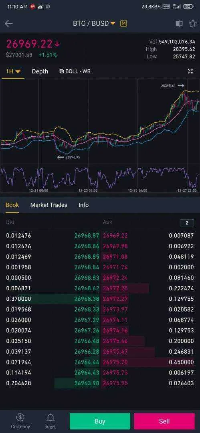The height and width of the screenshot is (433, 200).
Task: Tap the battery indicator in status bar
Action: point(189,6)
